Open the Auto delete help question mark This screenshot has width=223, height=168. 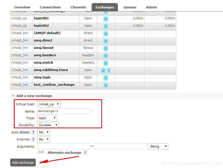click(x=33, y=132)
